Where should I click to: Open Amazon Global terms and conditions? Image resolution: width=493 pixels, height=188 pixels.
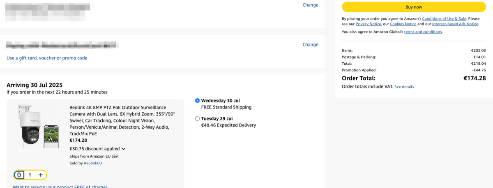423,32
